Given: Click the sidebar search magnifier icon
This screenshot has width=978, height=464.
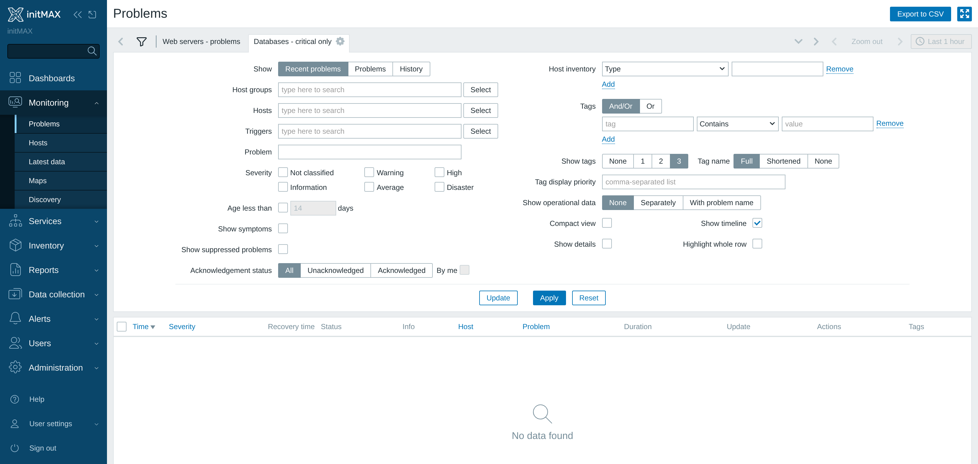Looking at the screenshot, I should click(91, 51).
